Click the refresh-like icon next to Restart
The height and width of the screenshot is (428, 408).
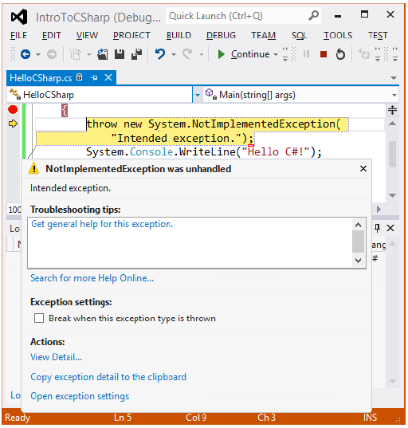tap(363, 54)
